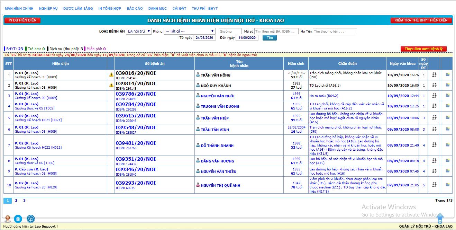Screen dimensions: 456x230
Task: Open the action menu icon for TRƯƠNG VĂN ĐƯƠNG row
Action: pyautogui.click(x=434, y=106)
